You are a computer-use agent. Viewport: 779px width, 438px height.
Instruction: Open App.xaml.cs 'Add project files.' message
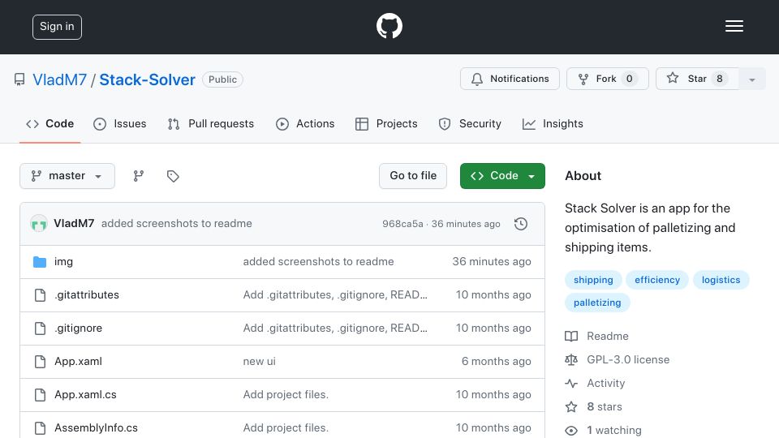pos(286,395)
